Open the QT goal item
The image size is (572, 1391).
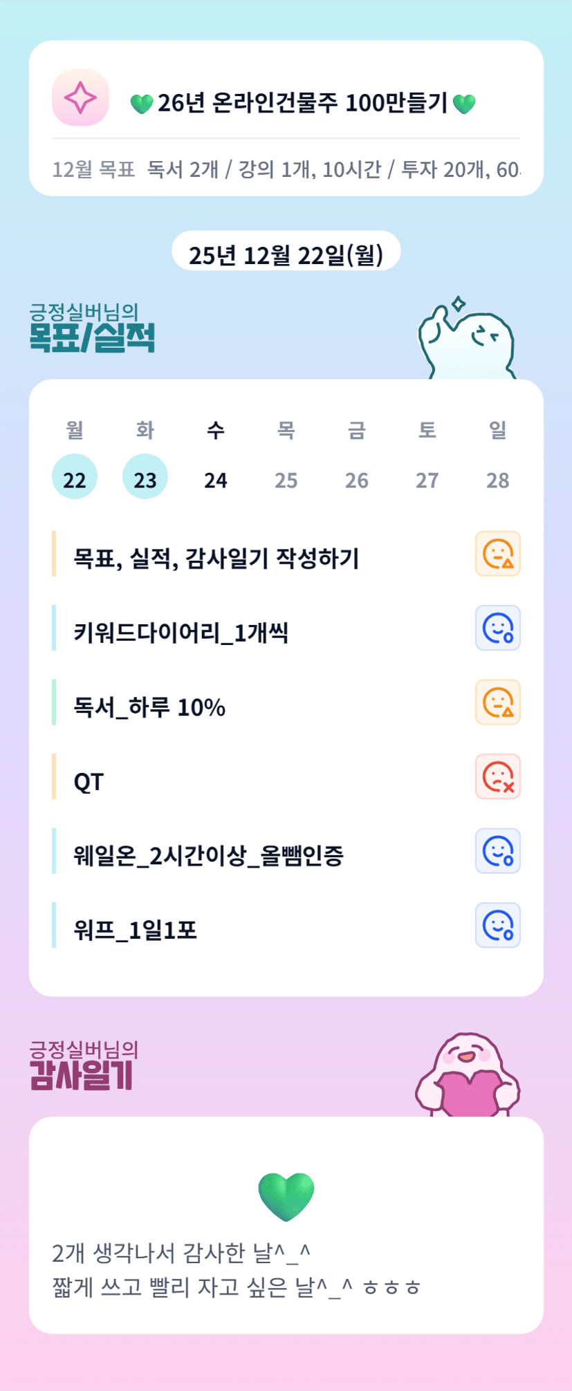(x=89, y=782)
